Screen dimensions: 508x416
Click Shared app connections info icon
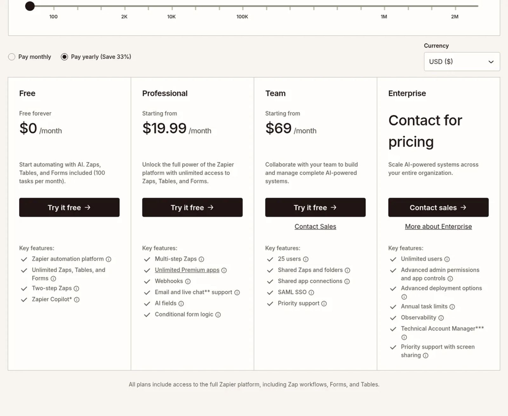(347, 282)
